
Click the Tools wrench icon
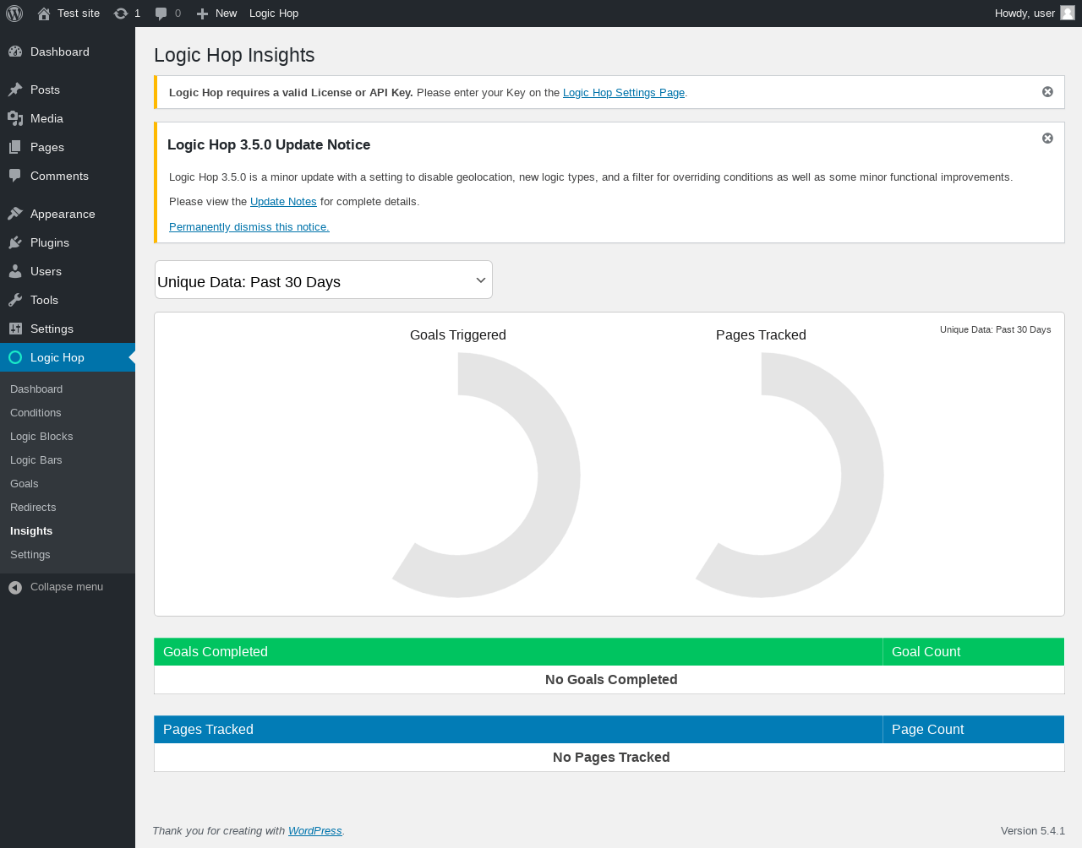15,300
